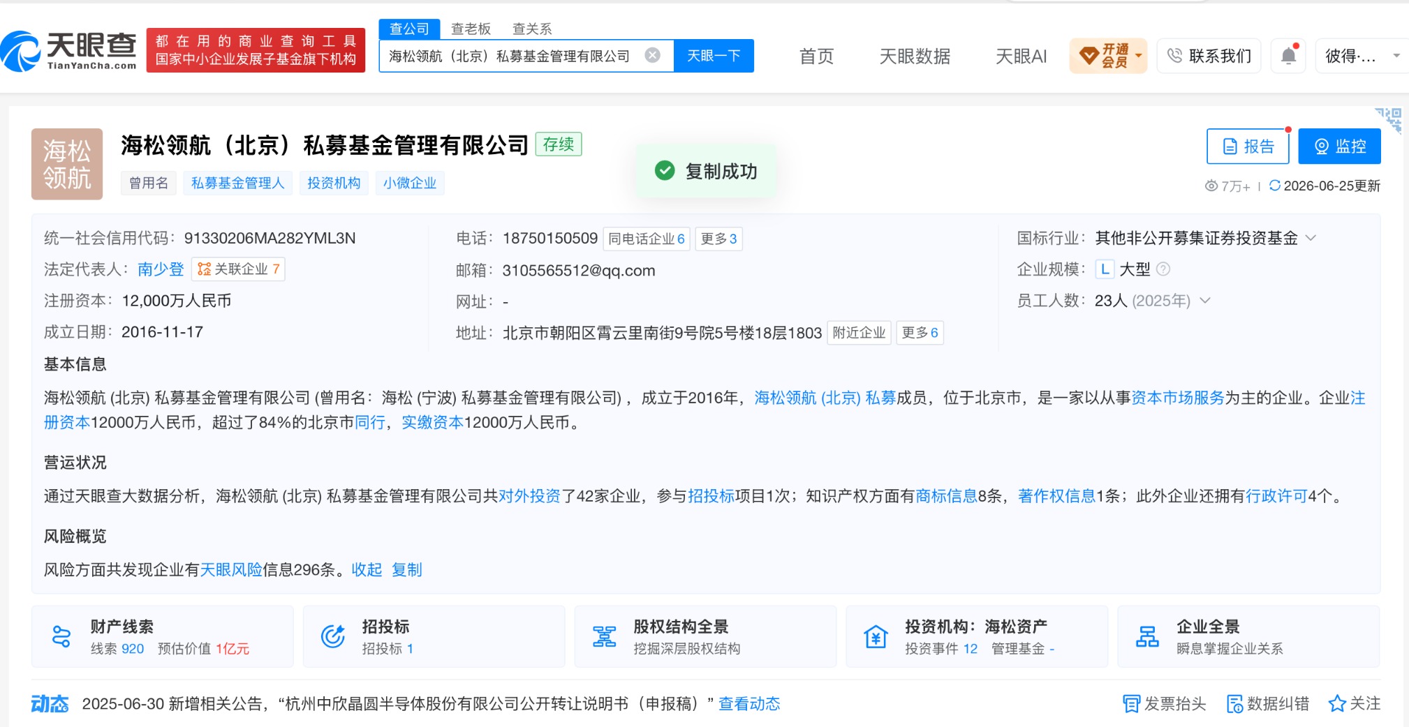Click the 私募基金管理人 tag
Image resolution: width=1409 pixels, height=727 pixels.
[237, 183]
